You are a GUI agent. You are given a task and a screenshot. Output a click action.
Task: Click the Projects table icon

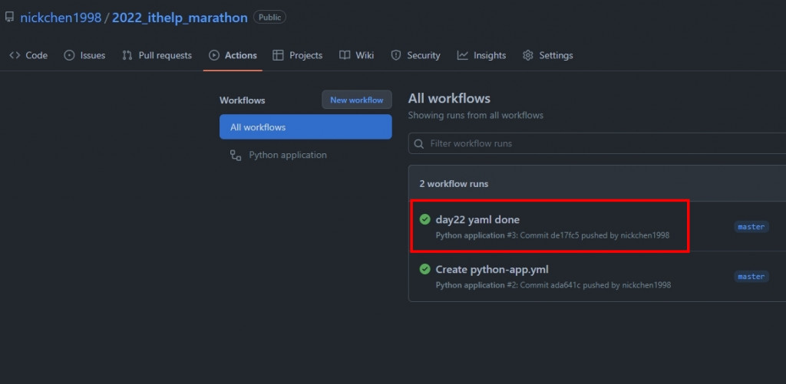pyautogui.click(x=278, y=56)
